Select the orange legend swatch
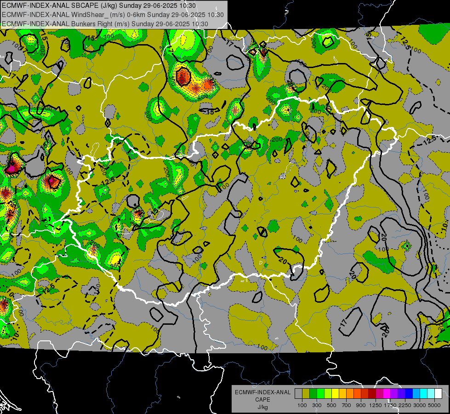450x414 pixels. click(x=350, y=394)
